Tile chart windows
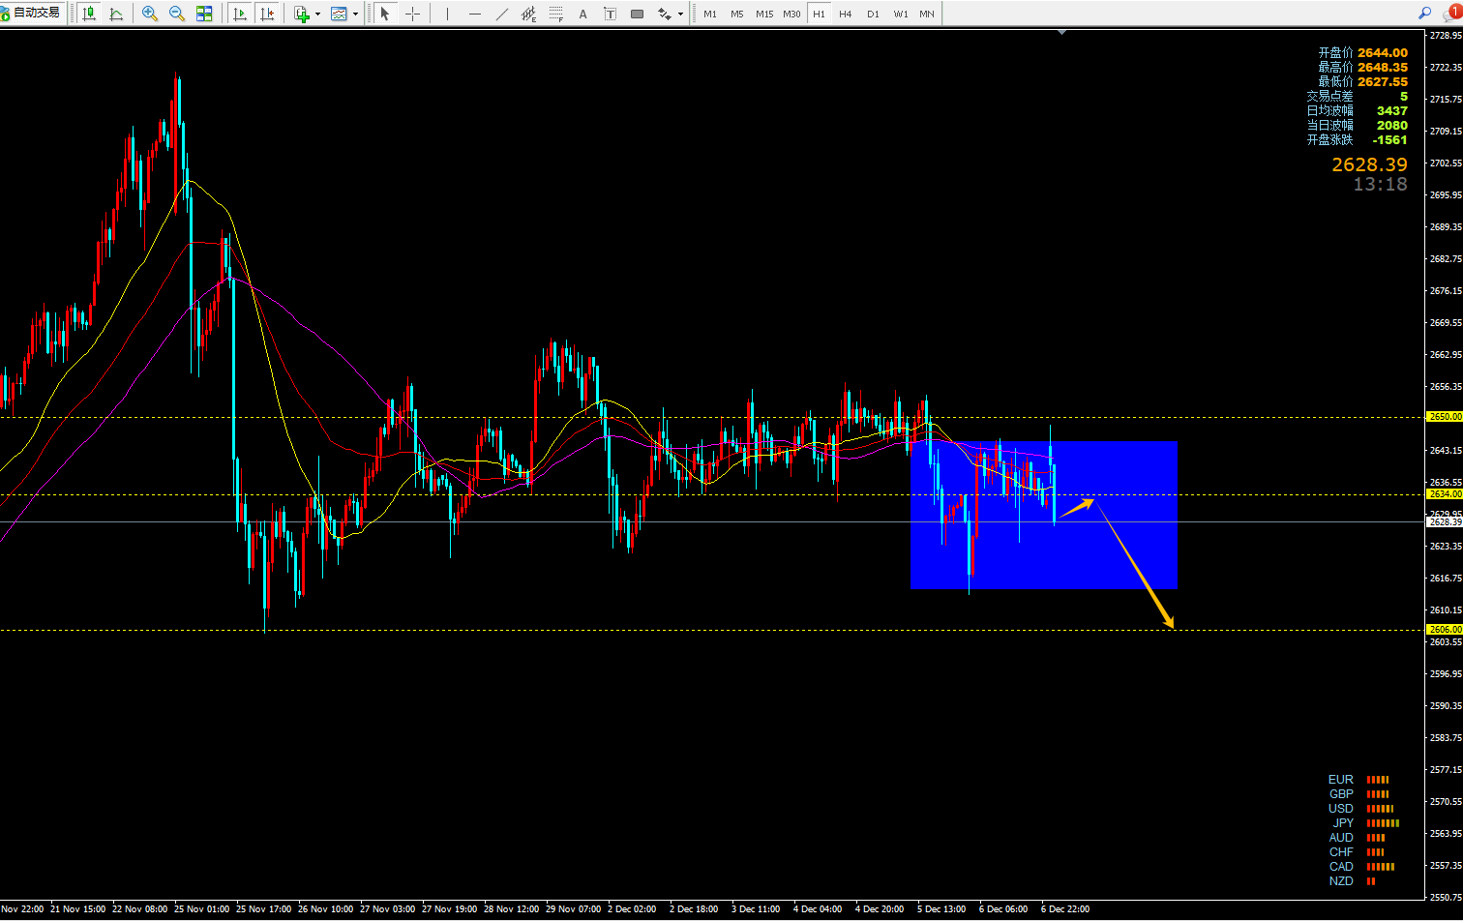 point(204,14)
